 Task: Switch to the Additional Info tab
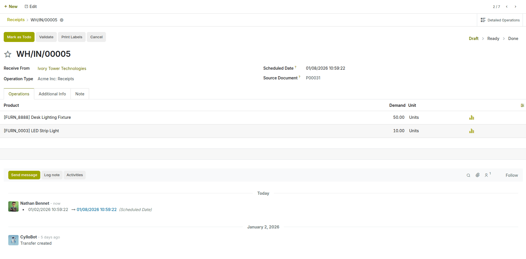coord(52,94)
